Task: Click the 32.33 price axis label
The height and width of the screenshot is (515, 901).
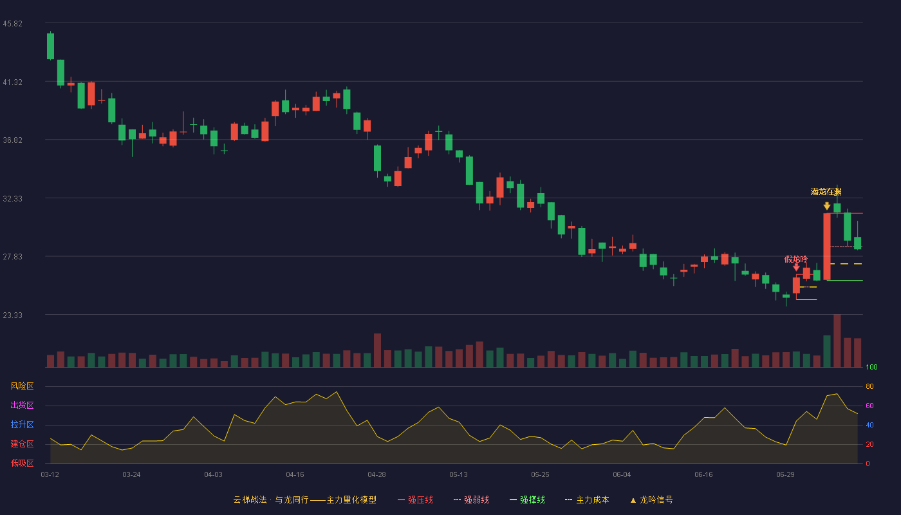Action: [x=13, y=199]
